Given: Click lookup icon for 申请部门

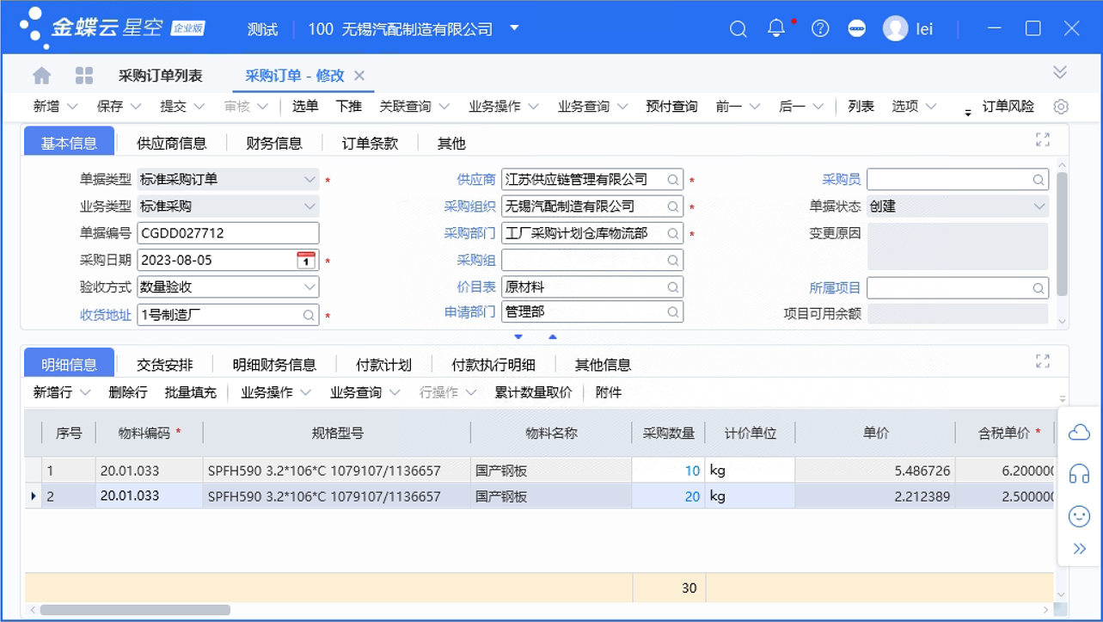Looking at the screenshot, I should pos(673,313).
